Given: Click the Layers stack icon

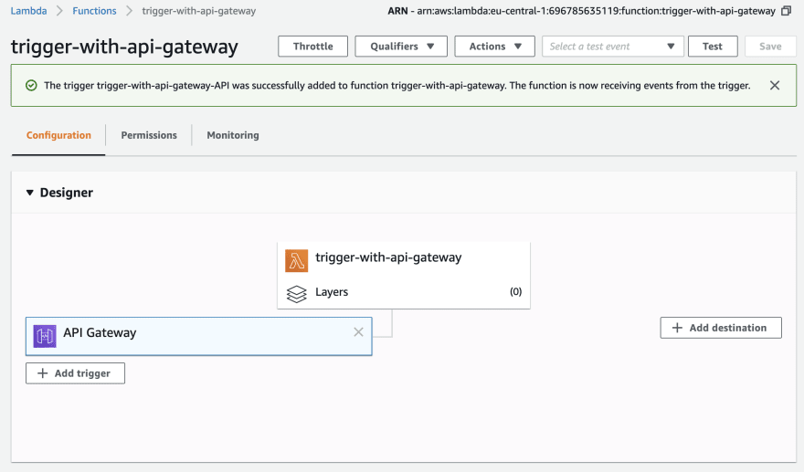Looking at the screenshot, I should (x=296, y=294).
